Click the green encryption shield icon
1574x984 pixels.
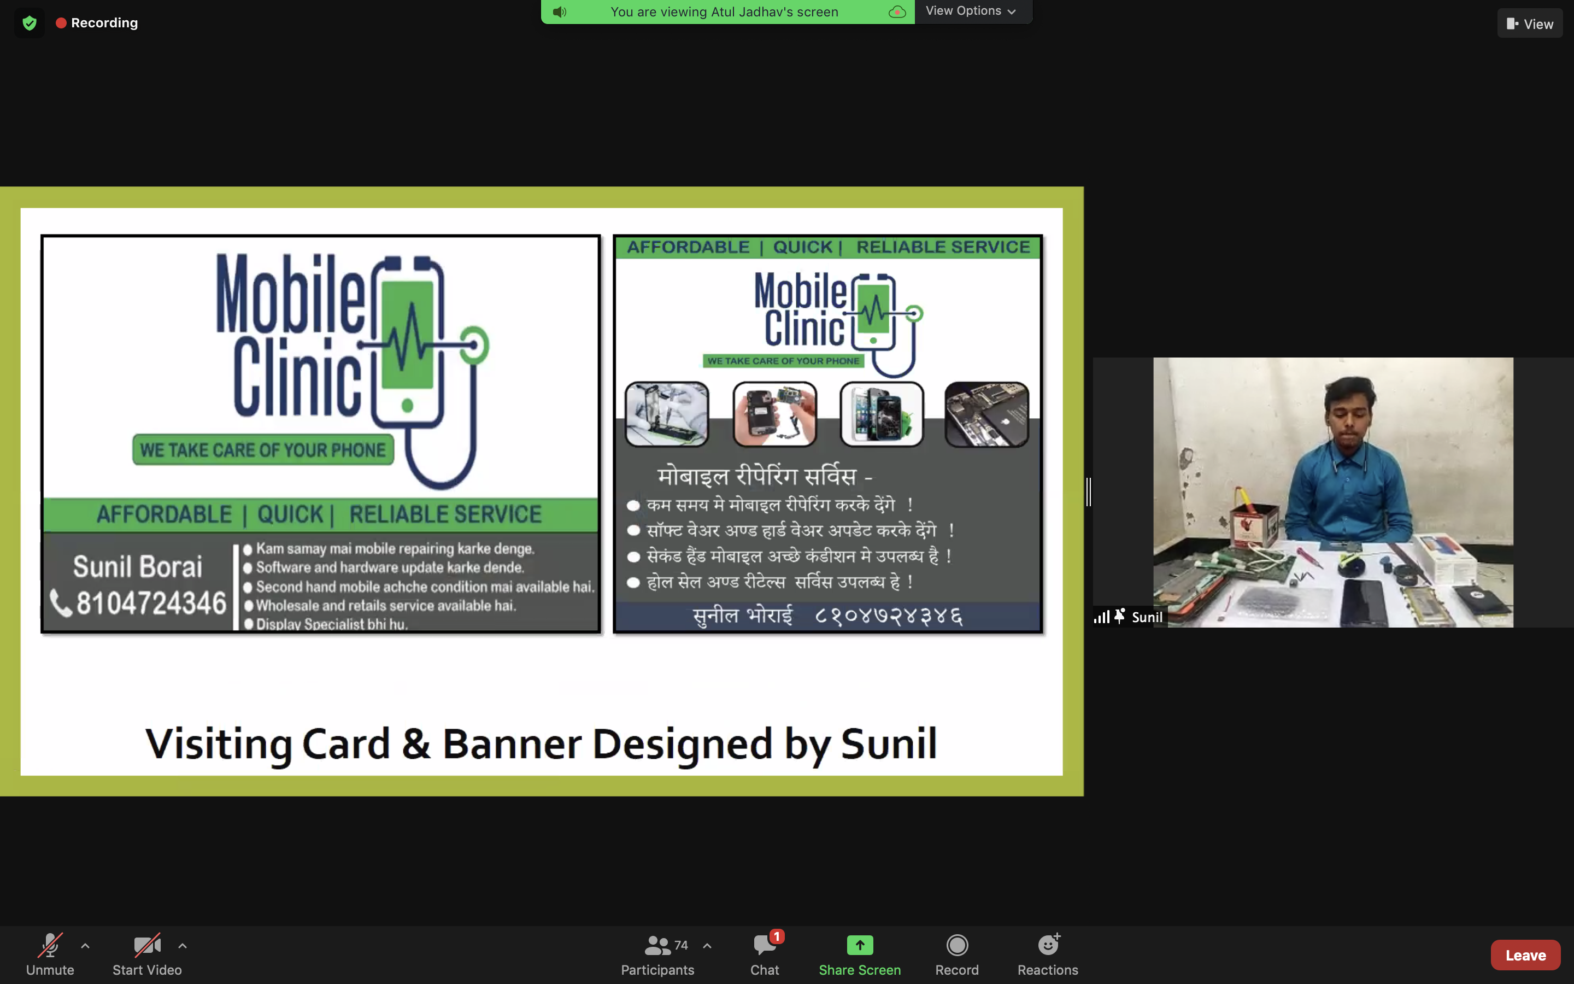30,24
